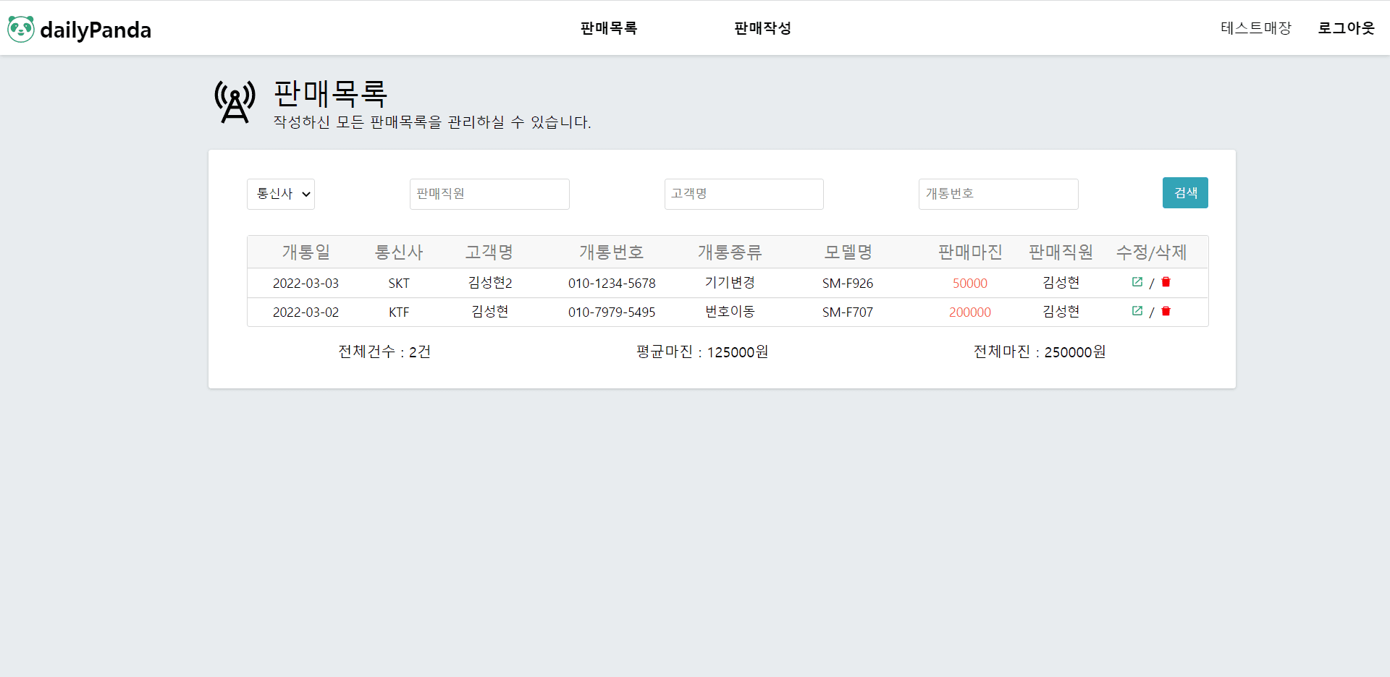This screenshot has width=1390, height=677.
Task: Click 로그아웃 to log out
Action: click(1345, 28)
